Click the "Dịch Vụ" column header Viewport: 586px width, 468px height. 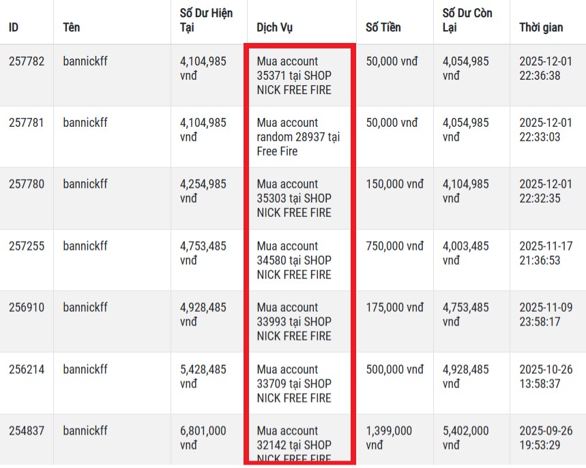(x=275, y=28)
